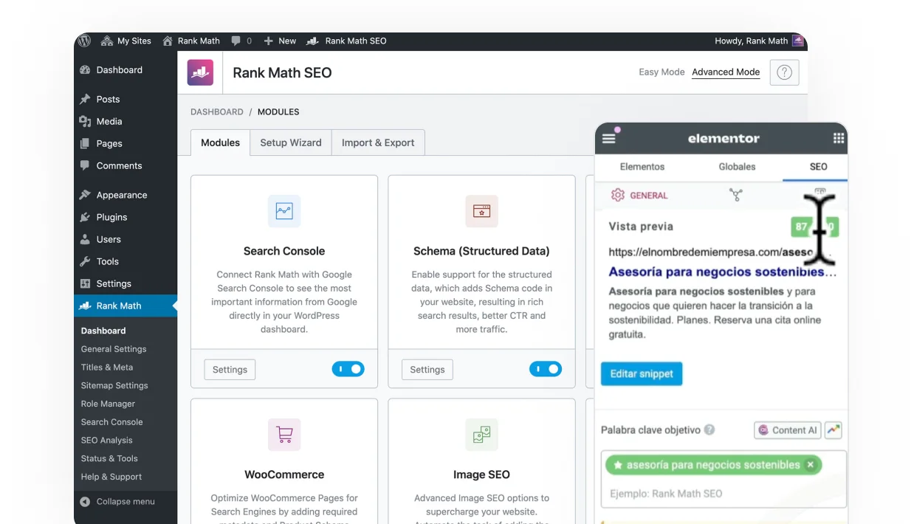Toggle the Search Console module switch

(x=348, y=369)
